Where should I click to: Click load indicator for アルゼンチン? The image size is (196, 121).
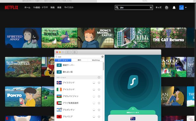pos(94,110)
